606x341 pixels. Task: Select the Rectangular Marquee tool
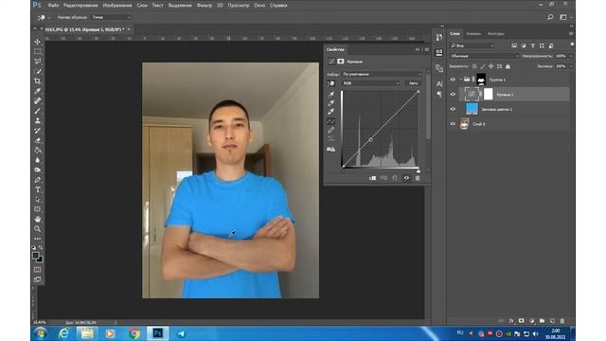coord(38,51)
